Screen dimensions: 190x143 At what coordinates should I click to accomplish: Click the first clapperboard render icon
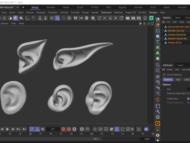click(x=127, y=18)
